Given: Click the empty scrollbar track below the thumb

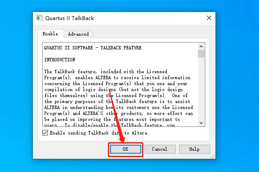Looking at the screenshot, I should click(x=201, y=89).
